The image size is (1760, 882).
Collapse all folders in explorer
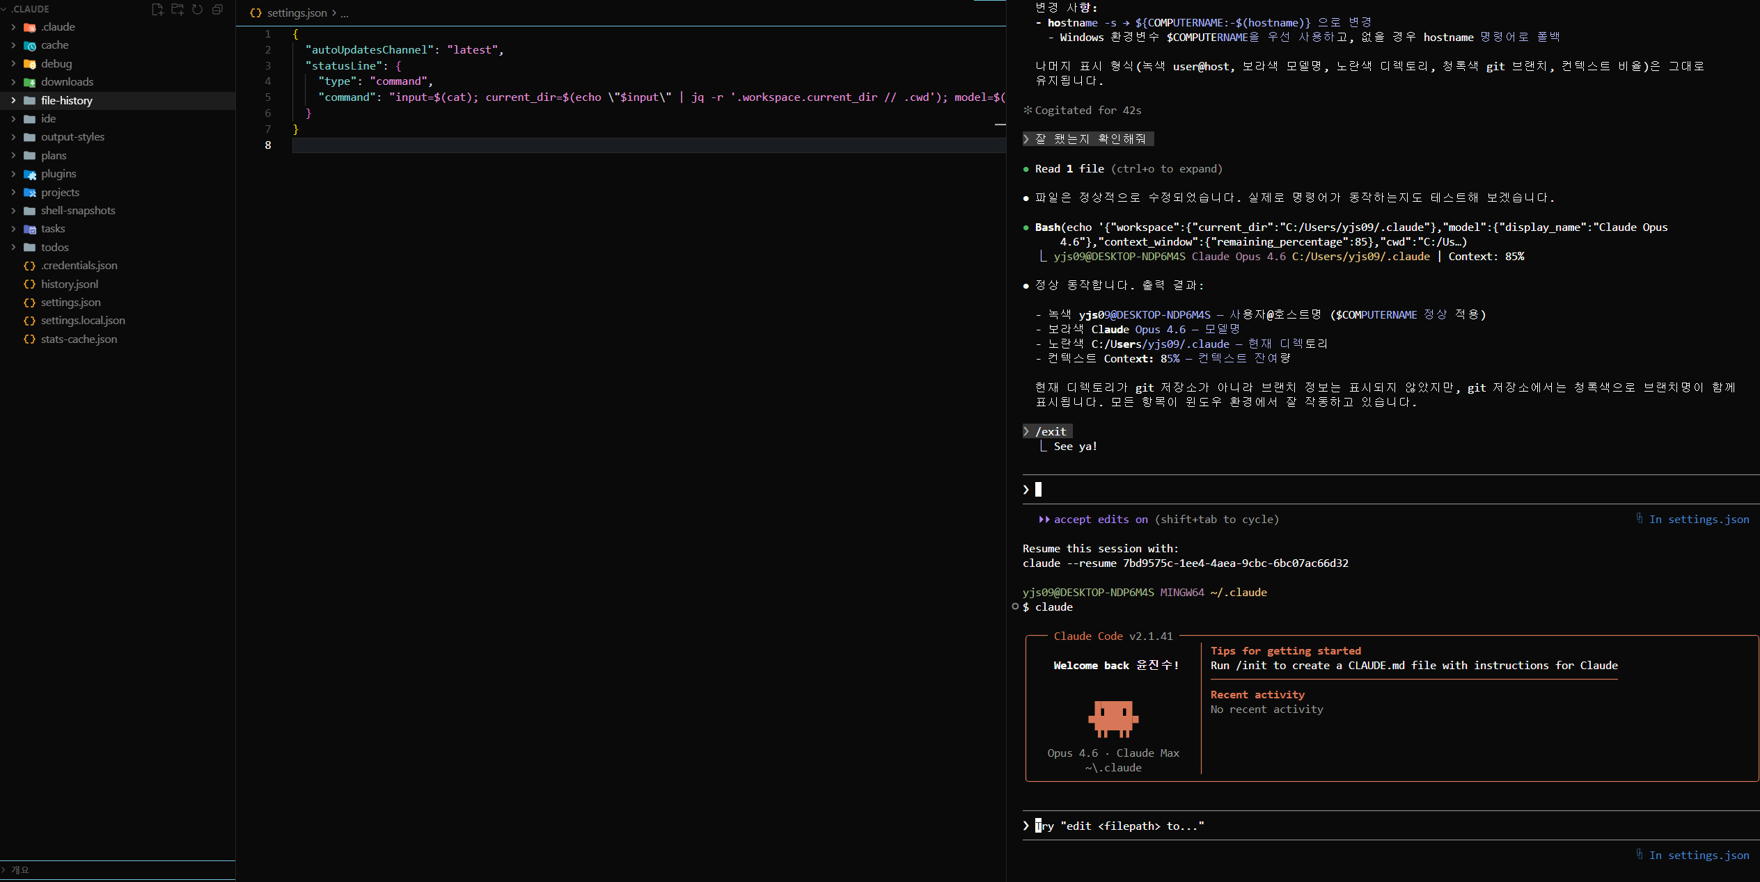click(217, 9)
